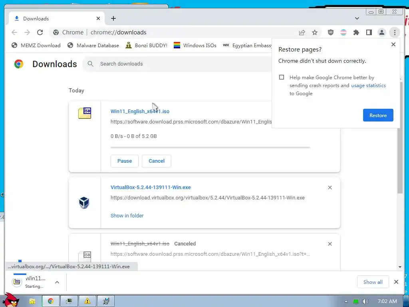This screenshot has width=409, height=307.
Task: Remove the VirtualBox download from list
Action: [x=330, y=187]
